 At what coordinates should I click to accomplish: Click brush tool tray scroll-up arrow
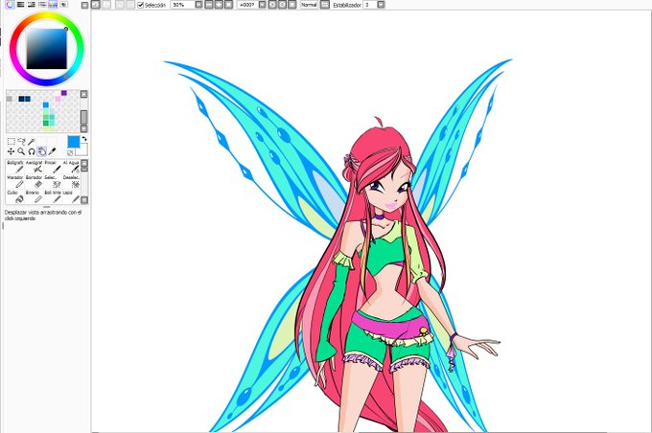tap(84, 163)
